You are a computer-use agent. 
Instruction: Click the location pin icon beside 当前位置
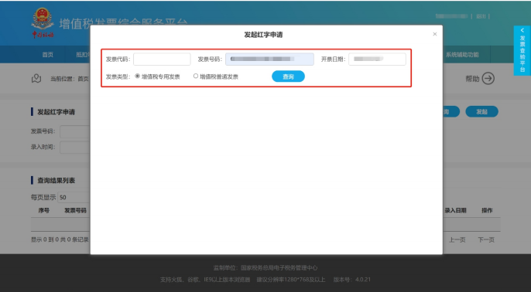(36, 79)
